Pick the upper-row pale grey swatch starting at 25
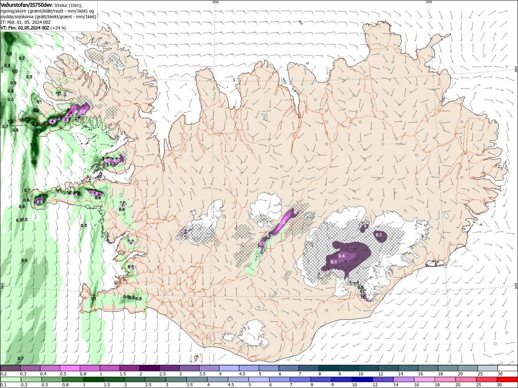 (x=487, y=368)
